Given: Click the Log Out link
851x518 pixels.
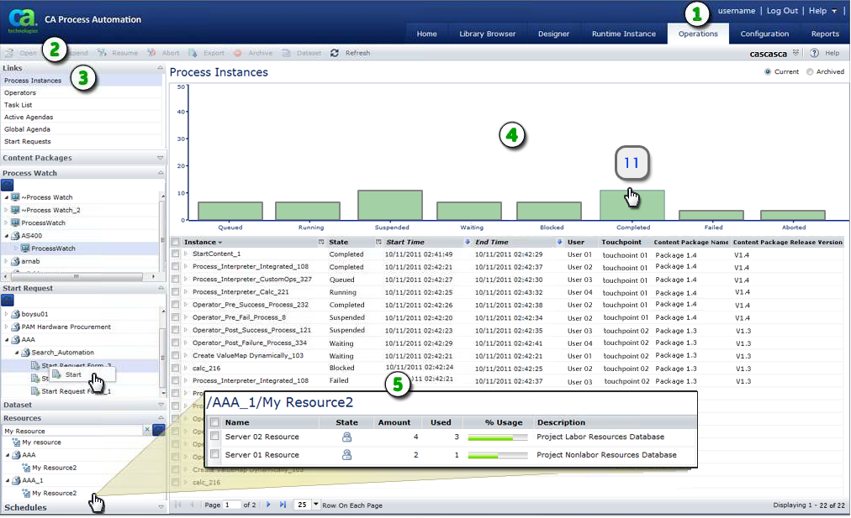Looking at the screenshot, I should click(x=782, y=11).
